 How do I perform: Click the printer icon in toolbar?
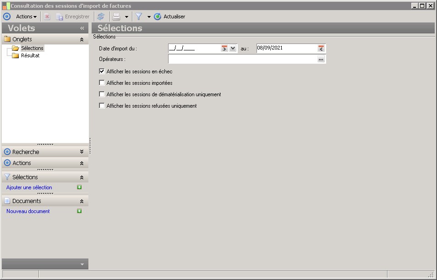(117, 16)
